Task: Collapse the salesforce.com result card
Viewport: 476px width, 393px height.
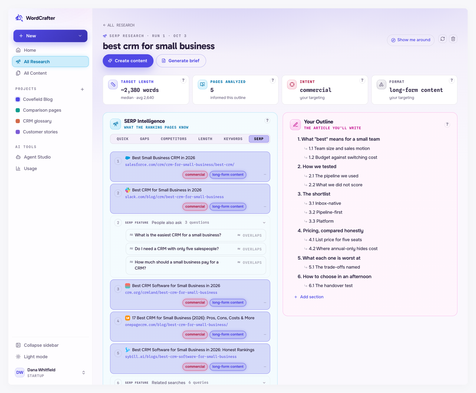Action: (265, 175)
